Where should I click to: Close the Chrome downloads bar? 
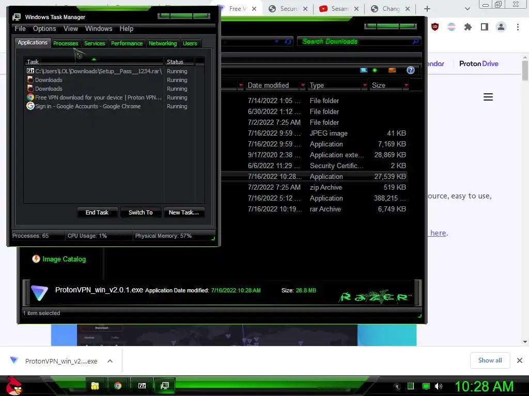point(520,360)
